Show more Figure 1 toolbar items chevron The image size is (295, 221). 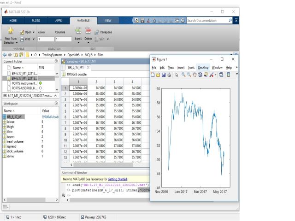[x=237, y=74]
